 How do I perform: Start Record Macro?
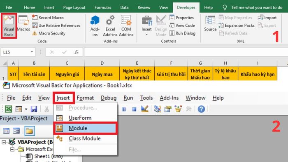point(48,18)
